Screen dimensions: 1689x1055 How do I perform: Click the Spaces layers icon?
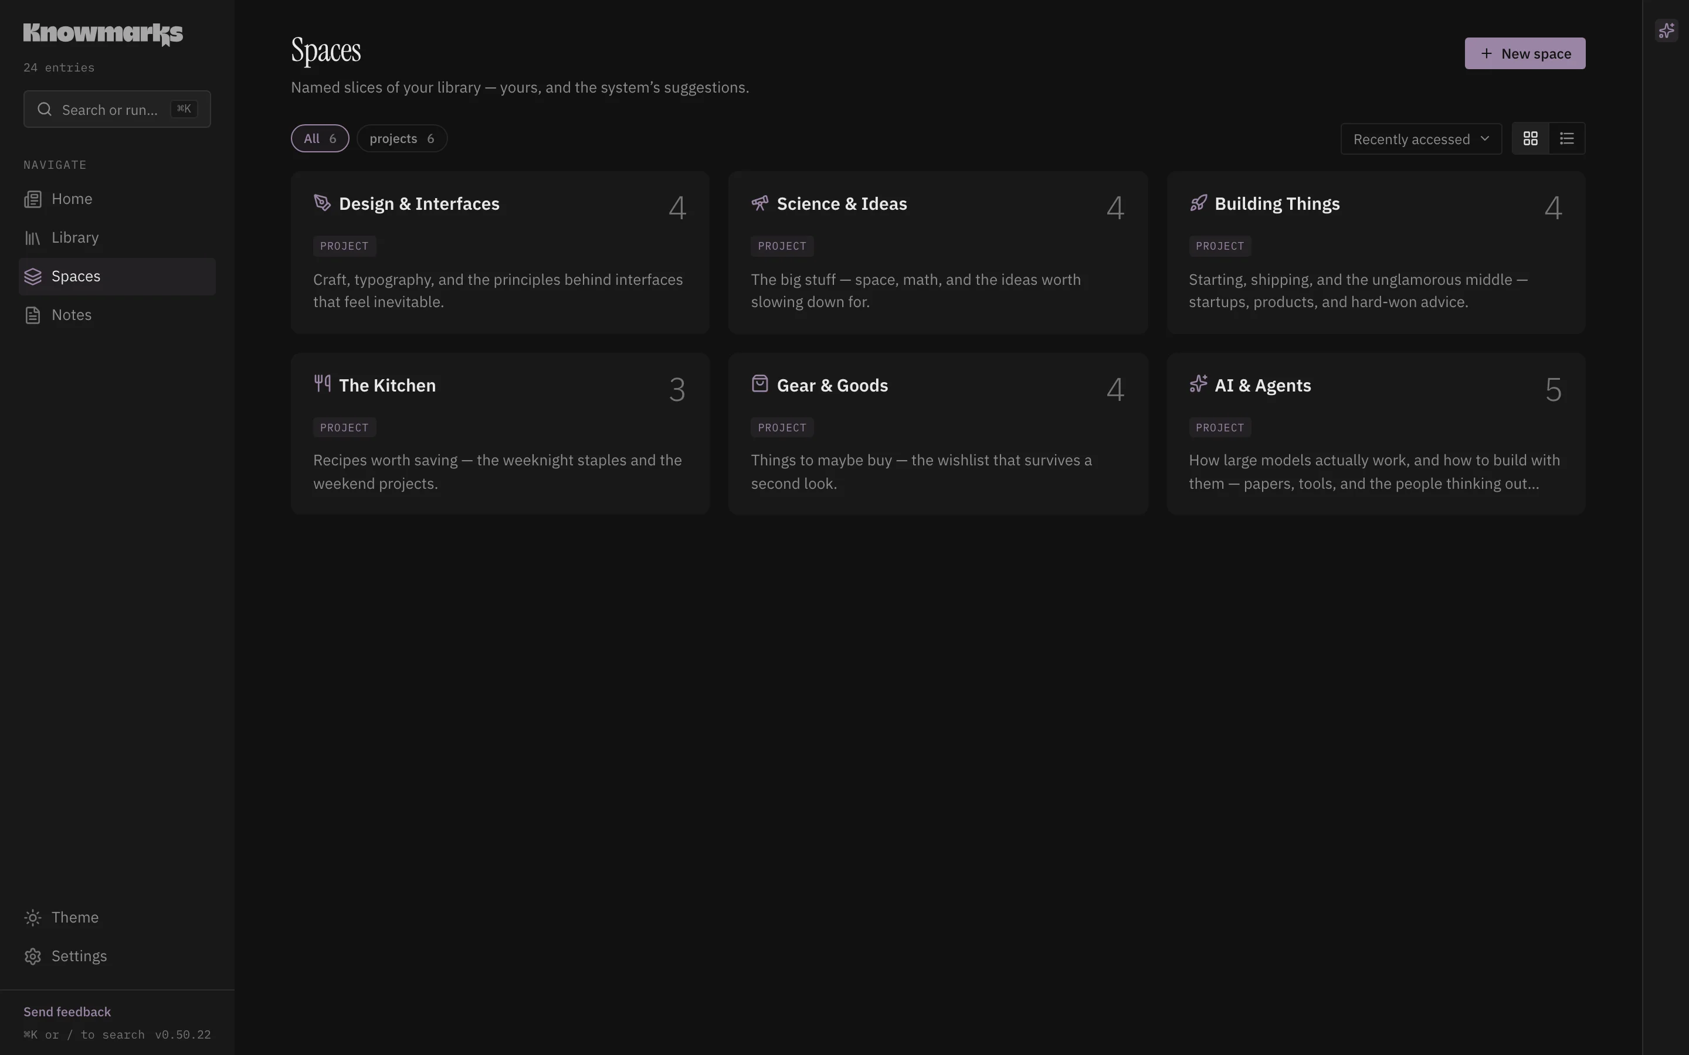[33, 276]
